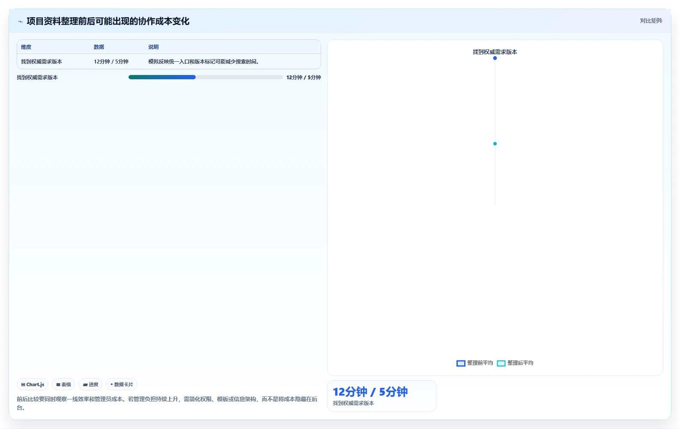Click the progress value 12分钟 / 5分钟
680x429 pixels.
304,78
